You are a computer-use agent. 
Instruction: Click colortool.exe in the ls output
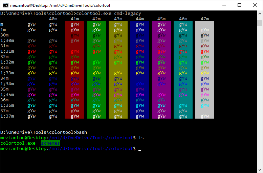pyautogui.click(x=18, y=143)
